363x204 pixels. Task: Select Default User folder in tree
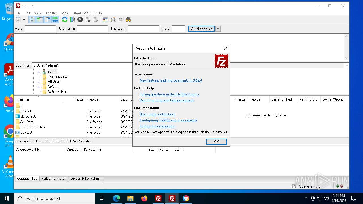[57, 92]
